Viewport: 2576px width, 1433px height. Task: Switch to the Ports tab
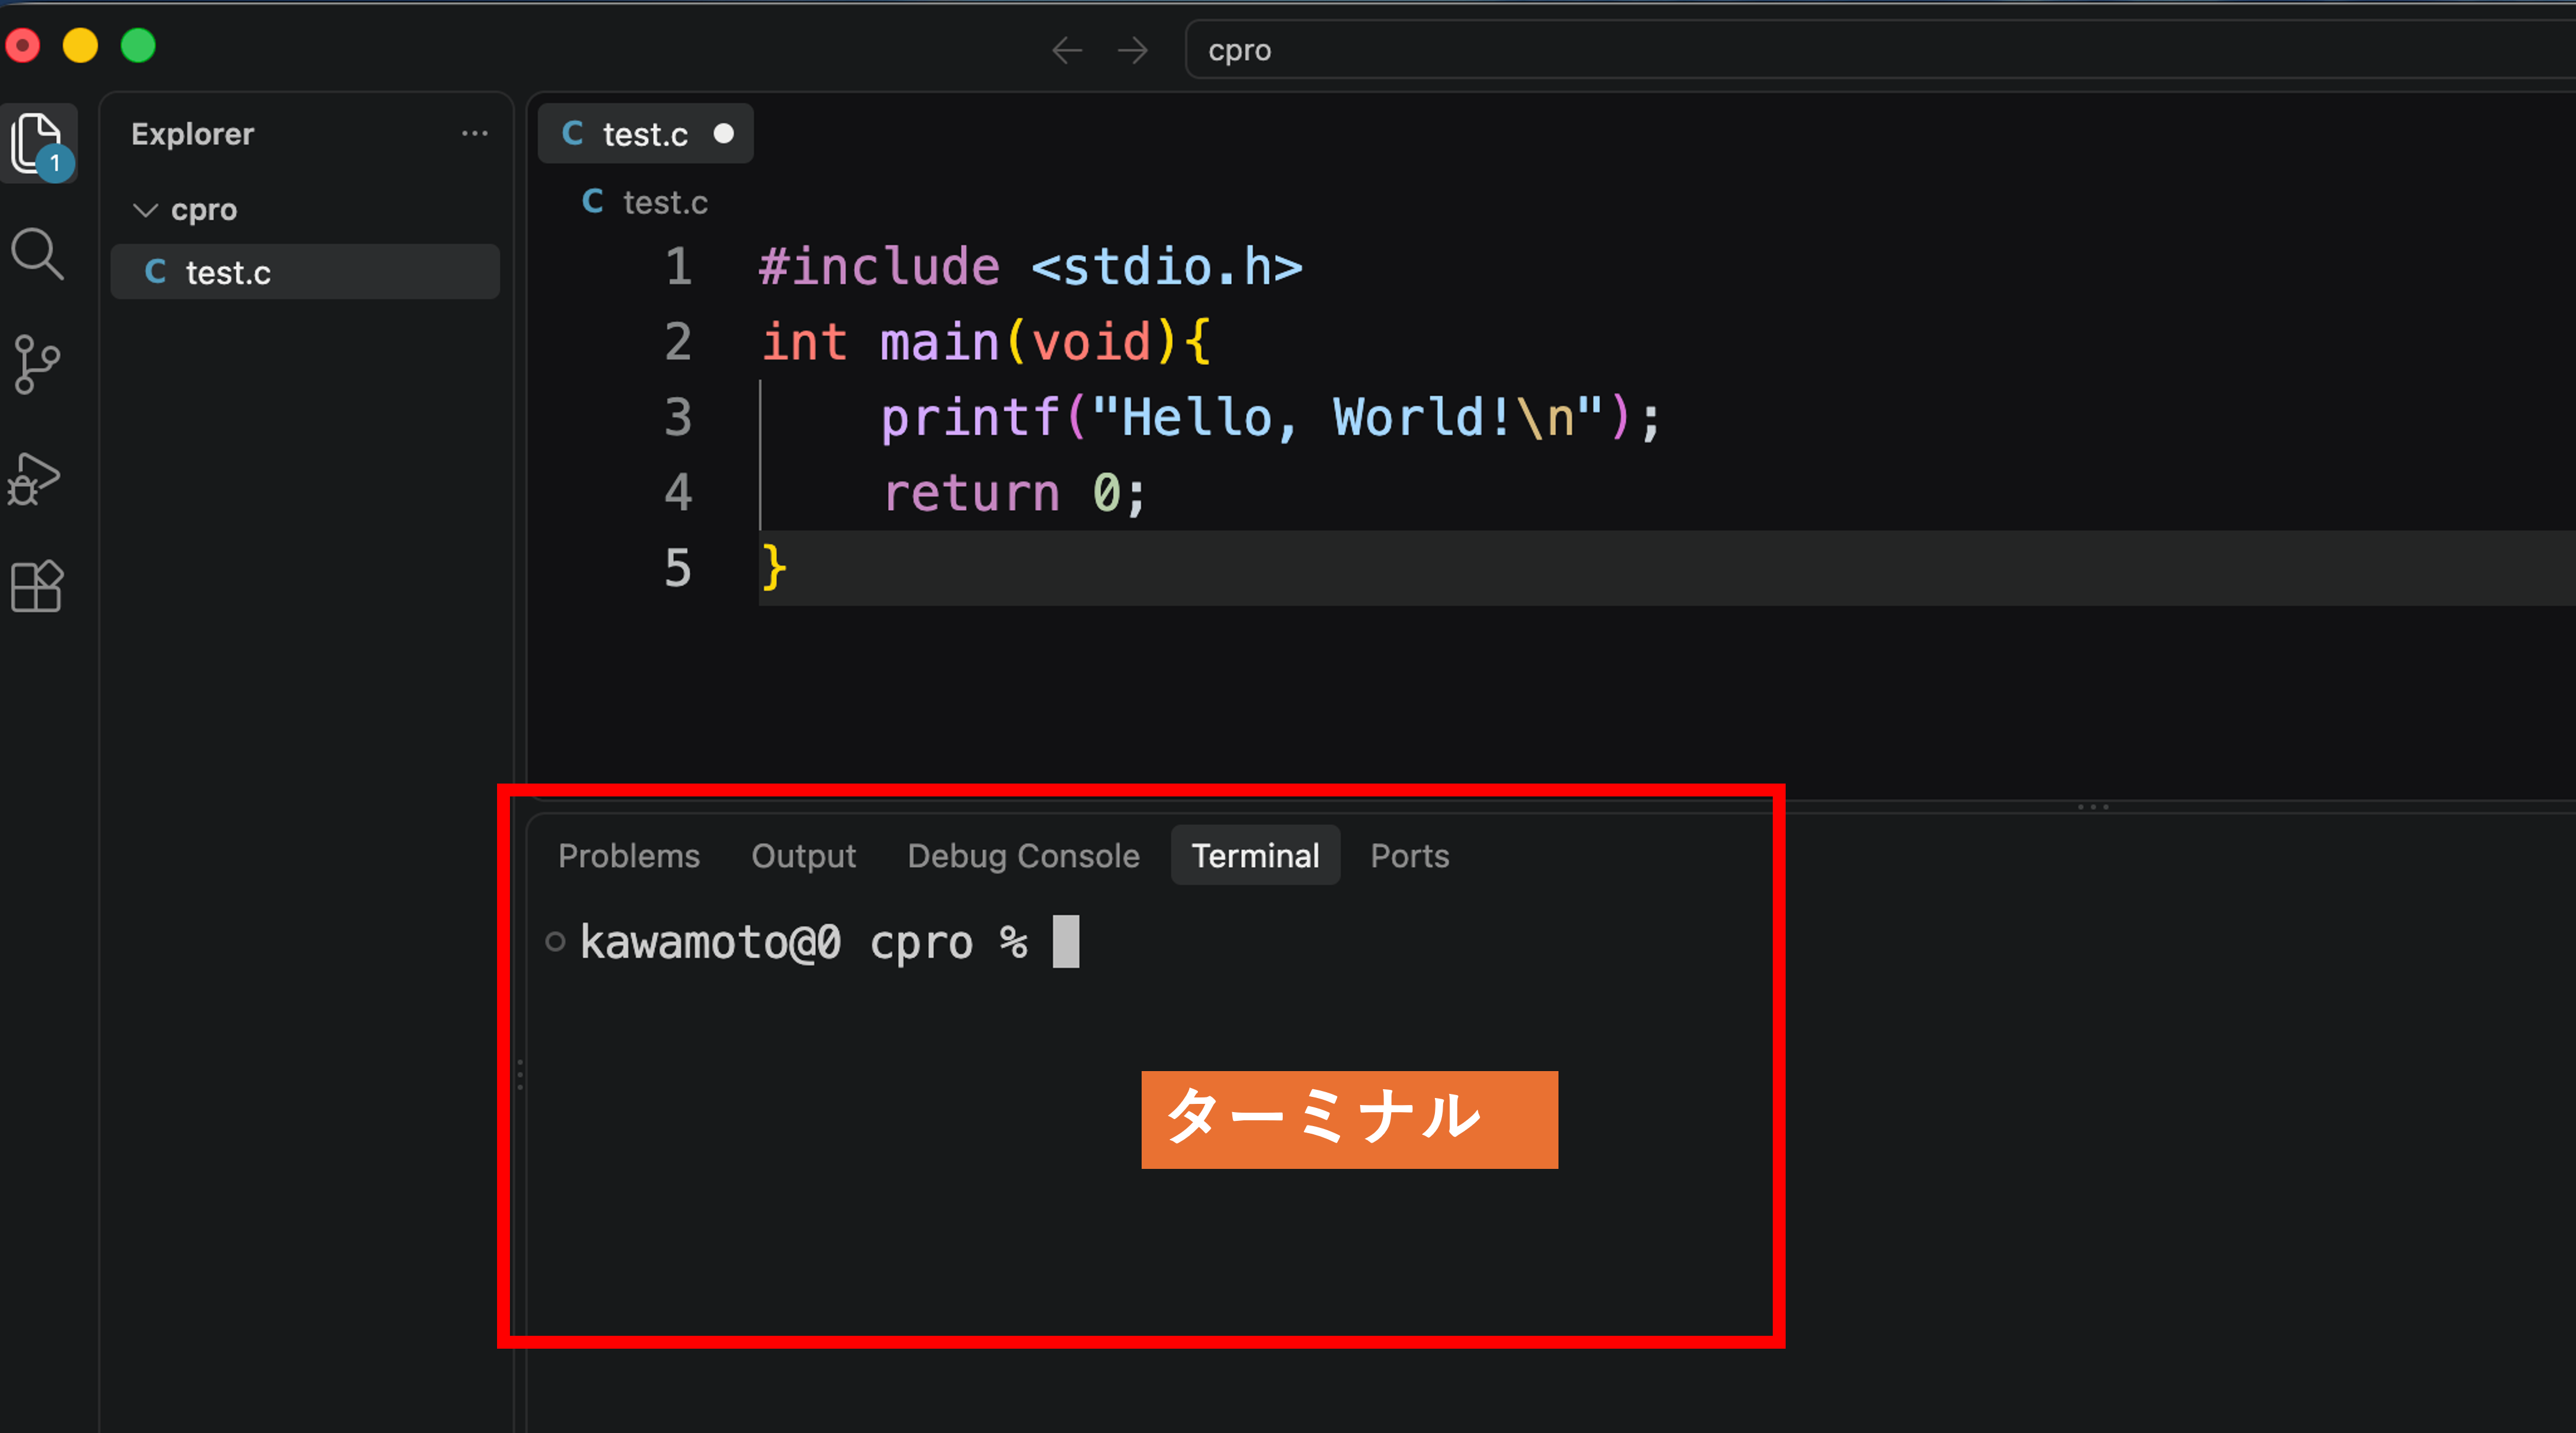(x=1410, y=856)
